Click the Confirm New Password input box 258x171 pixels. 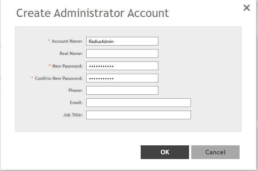(122, 78)
